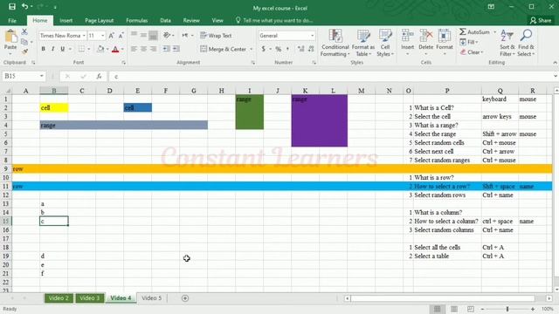Open Format as Table gallery
559x314 pixels.
tap(363, 43)
